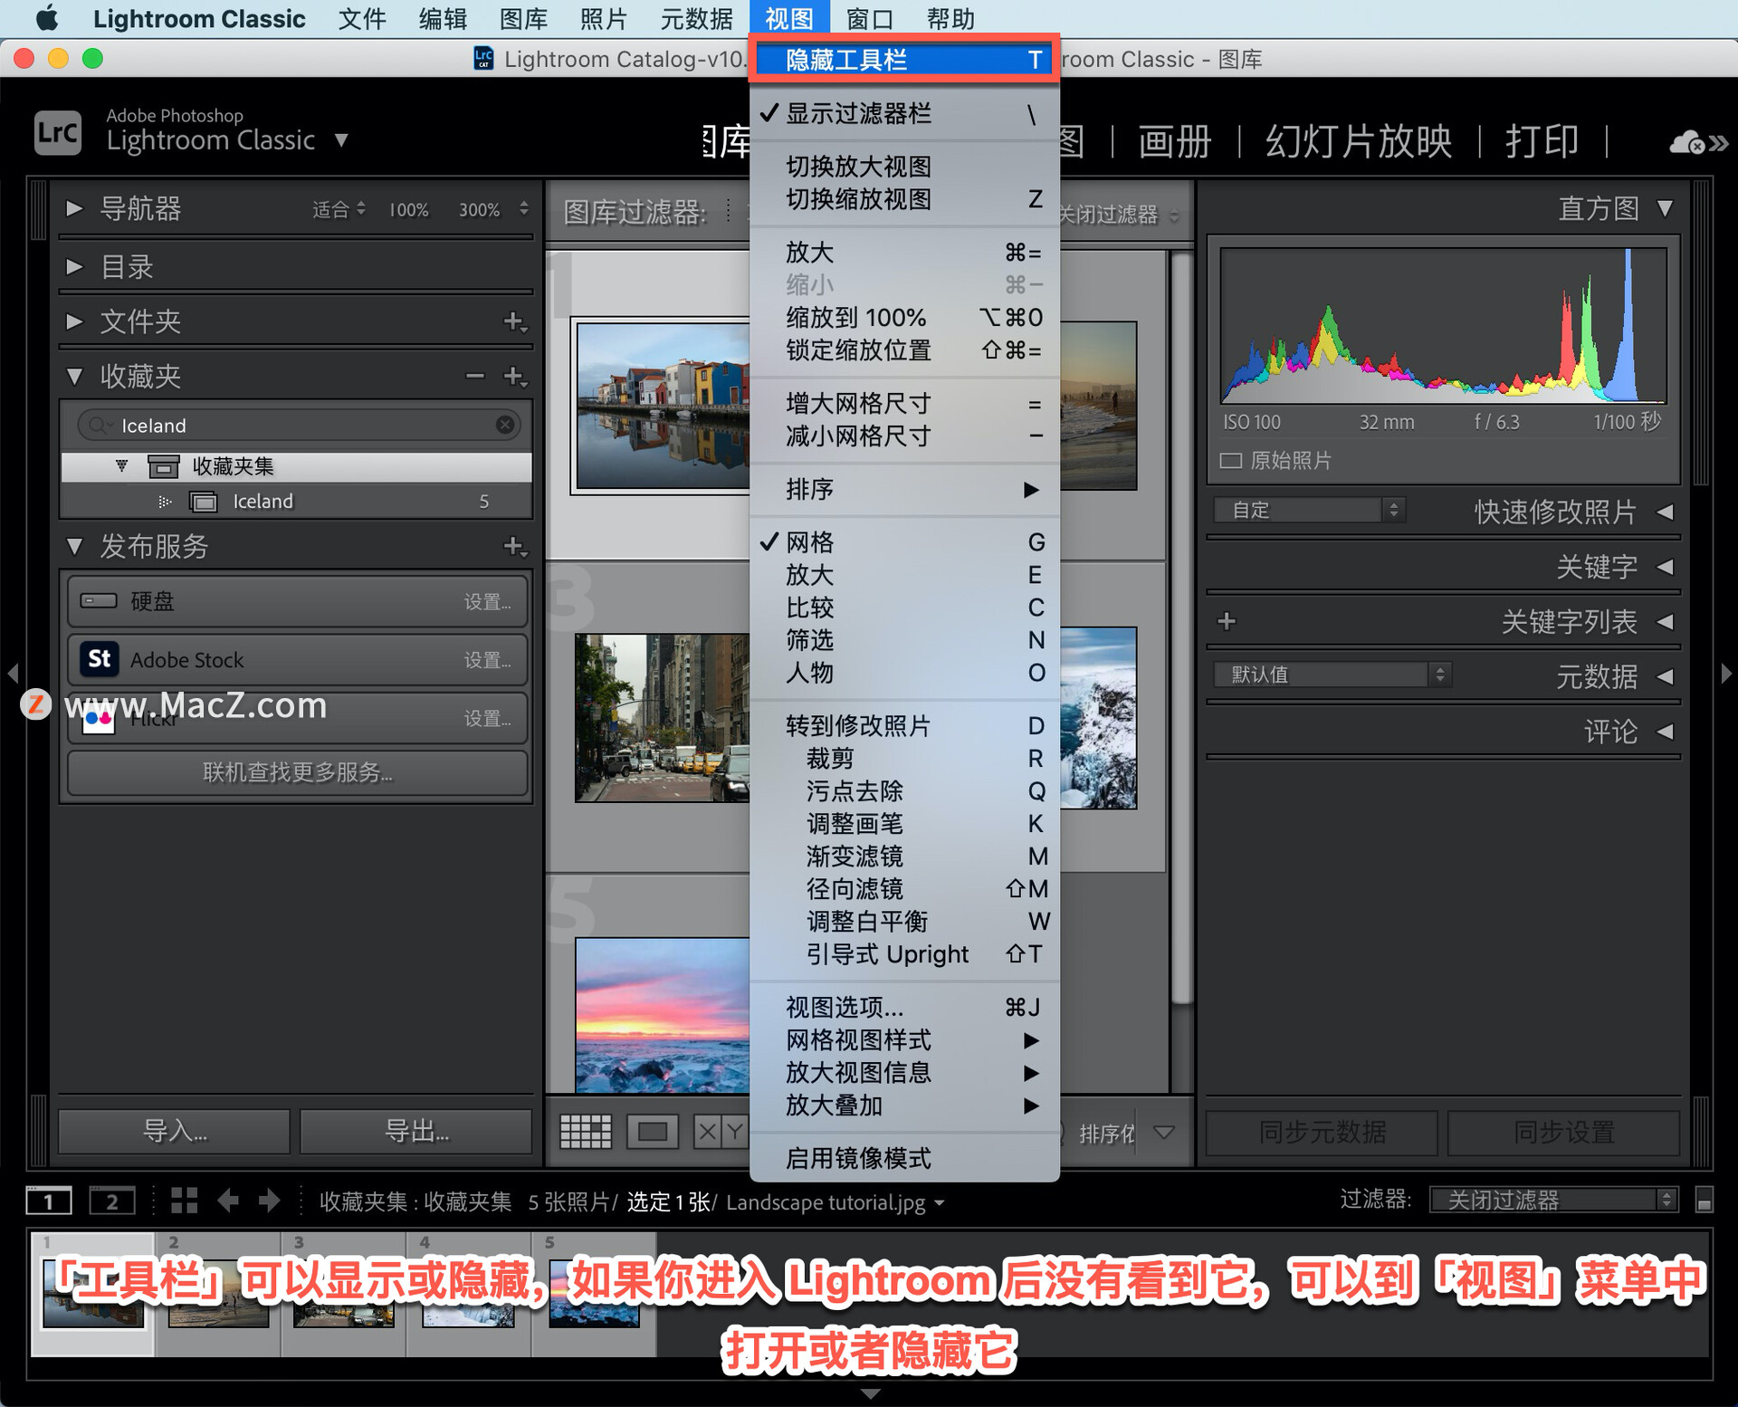Add a new folder with plus icon
This screenshot has width=1738, height=1407.
pos(514,321)
